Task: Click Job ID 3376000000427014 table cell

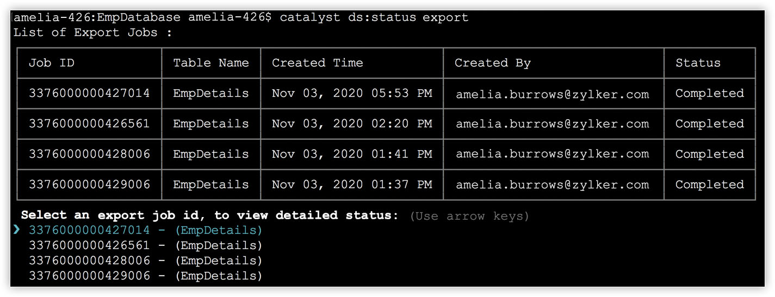Action: pyautogui.click(x=89, y=93)
